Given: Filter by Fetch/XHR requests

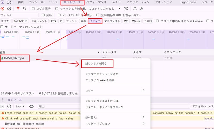Looking at the screenshot, I should click(x=21, y=21).
